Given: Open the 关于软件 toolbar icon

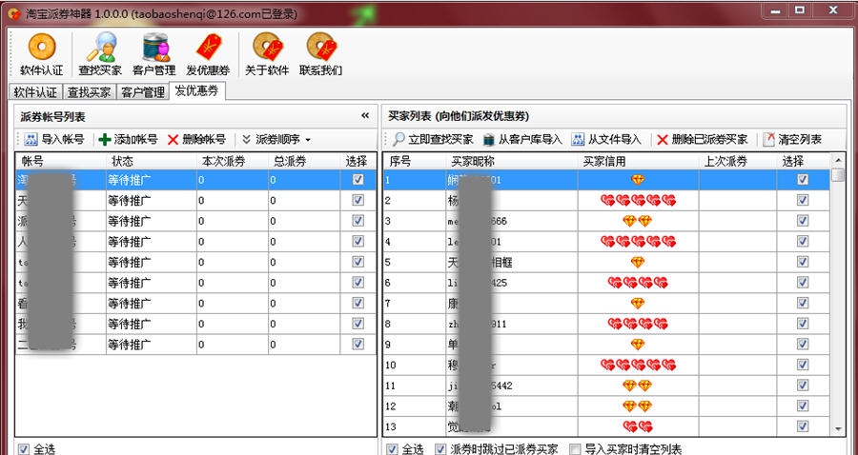Looking at the screenshot, I should (x=267, y=54).
